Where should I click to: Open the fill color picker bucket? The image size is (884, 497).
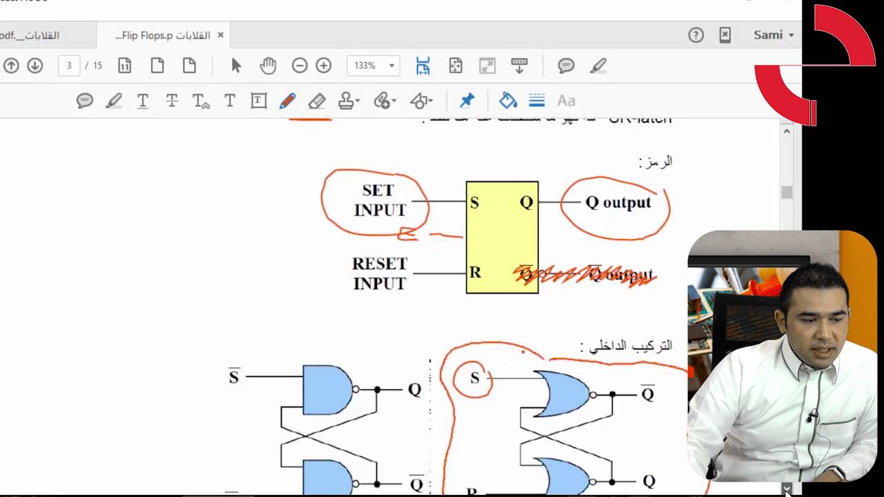508,101
